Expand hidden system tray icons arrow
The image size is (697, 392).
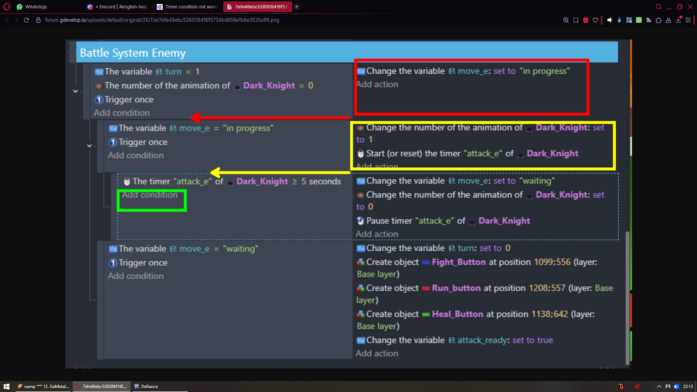click(x=659, y=387)
